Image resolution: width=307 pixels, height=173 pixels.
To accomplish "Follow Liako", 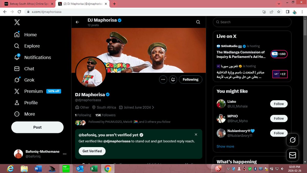I will 279,104.
